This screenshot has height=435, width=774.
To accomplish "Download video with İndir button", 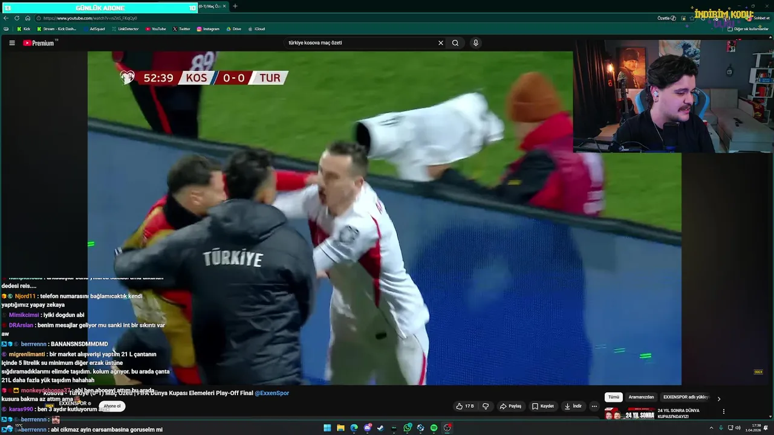I will (x=573, y=406).
